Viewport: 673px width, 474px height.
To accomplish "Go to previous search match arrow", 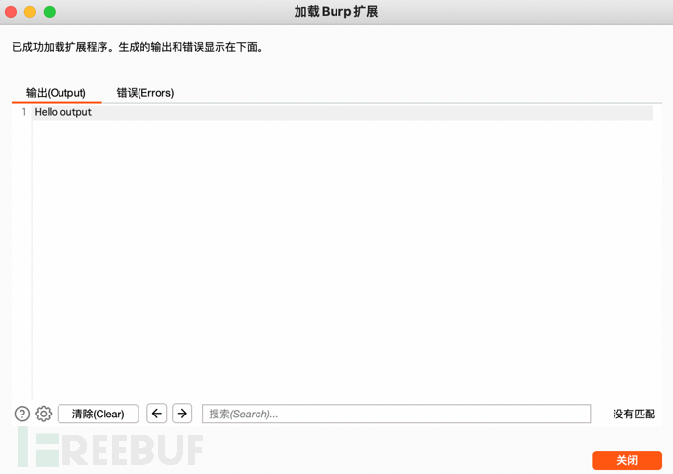I will (x=157, y=414).
